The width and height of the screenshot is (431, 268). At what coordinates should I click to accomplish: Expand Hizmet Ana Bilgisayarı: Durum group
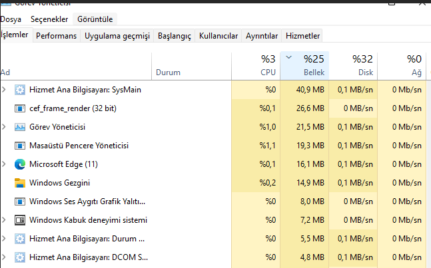(x=4, y=239)
